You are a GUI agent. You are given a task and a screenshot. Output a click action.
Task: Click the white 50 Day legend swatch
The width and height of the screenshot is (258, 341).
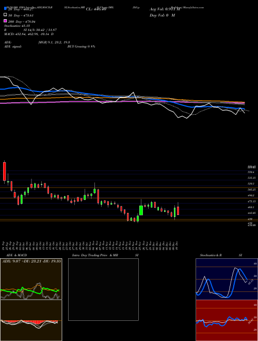point(5,15)
